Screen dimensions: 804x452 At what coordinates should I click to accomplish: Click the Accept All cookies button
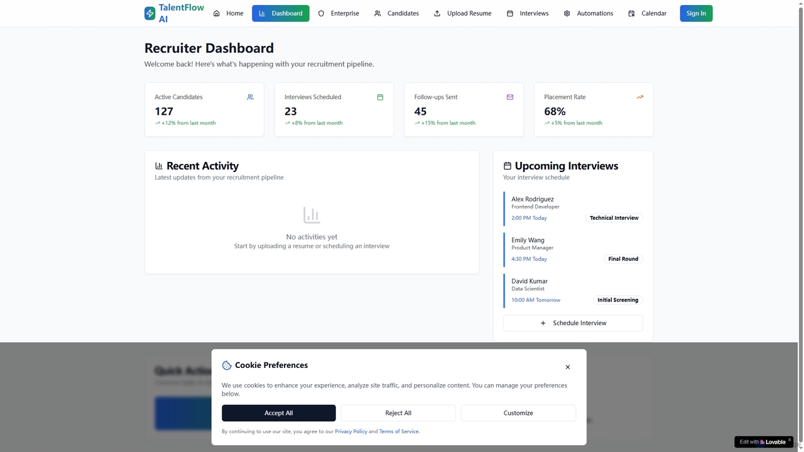[279, 413]
